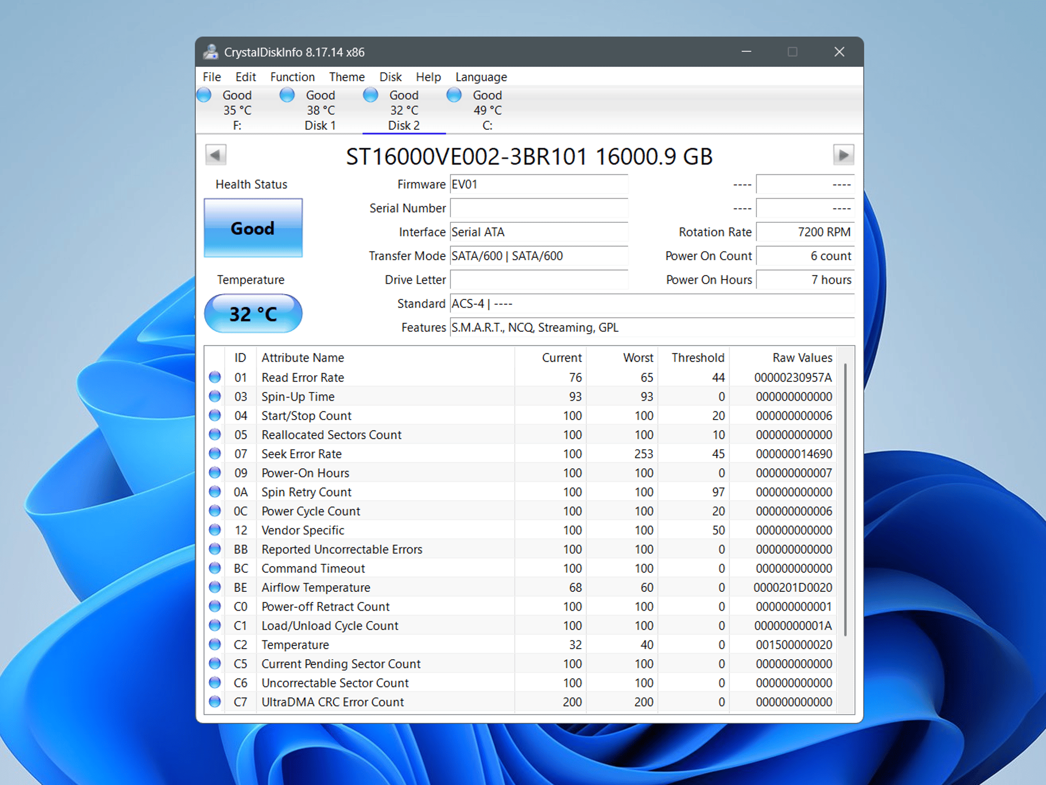Open the Disk menu

tap(390, 77)
